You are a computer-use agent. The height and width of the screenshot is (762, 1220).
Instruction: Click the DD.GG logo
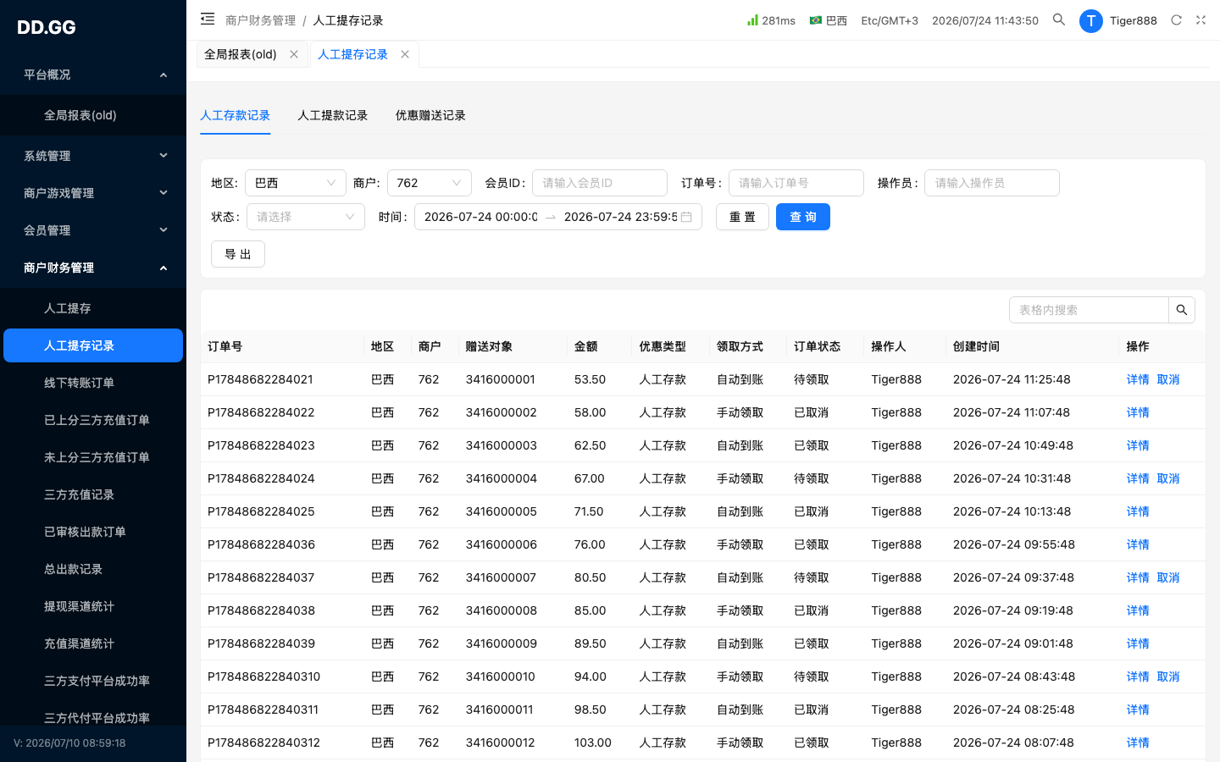pyautogui.click(x=47, y=27)
